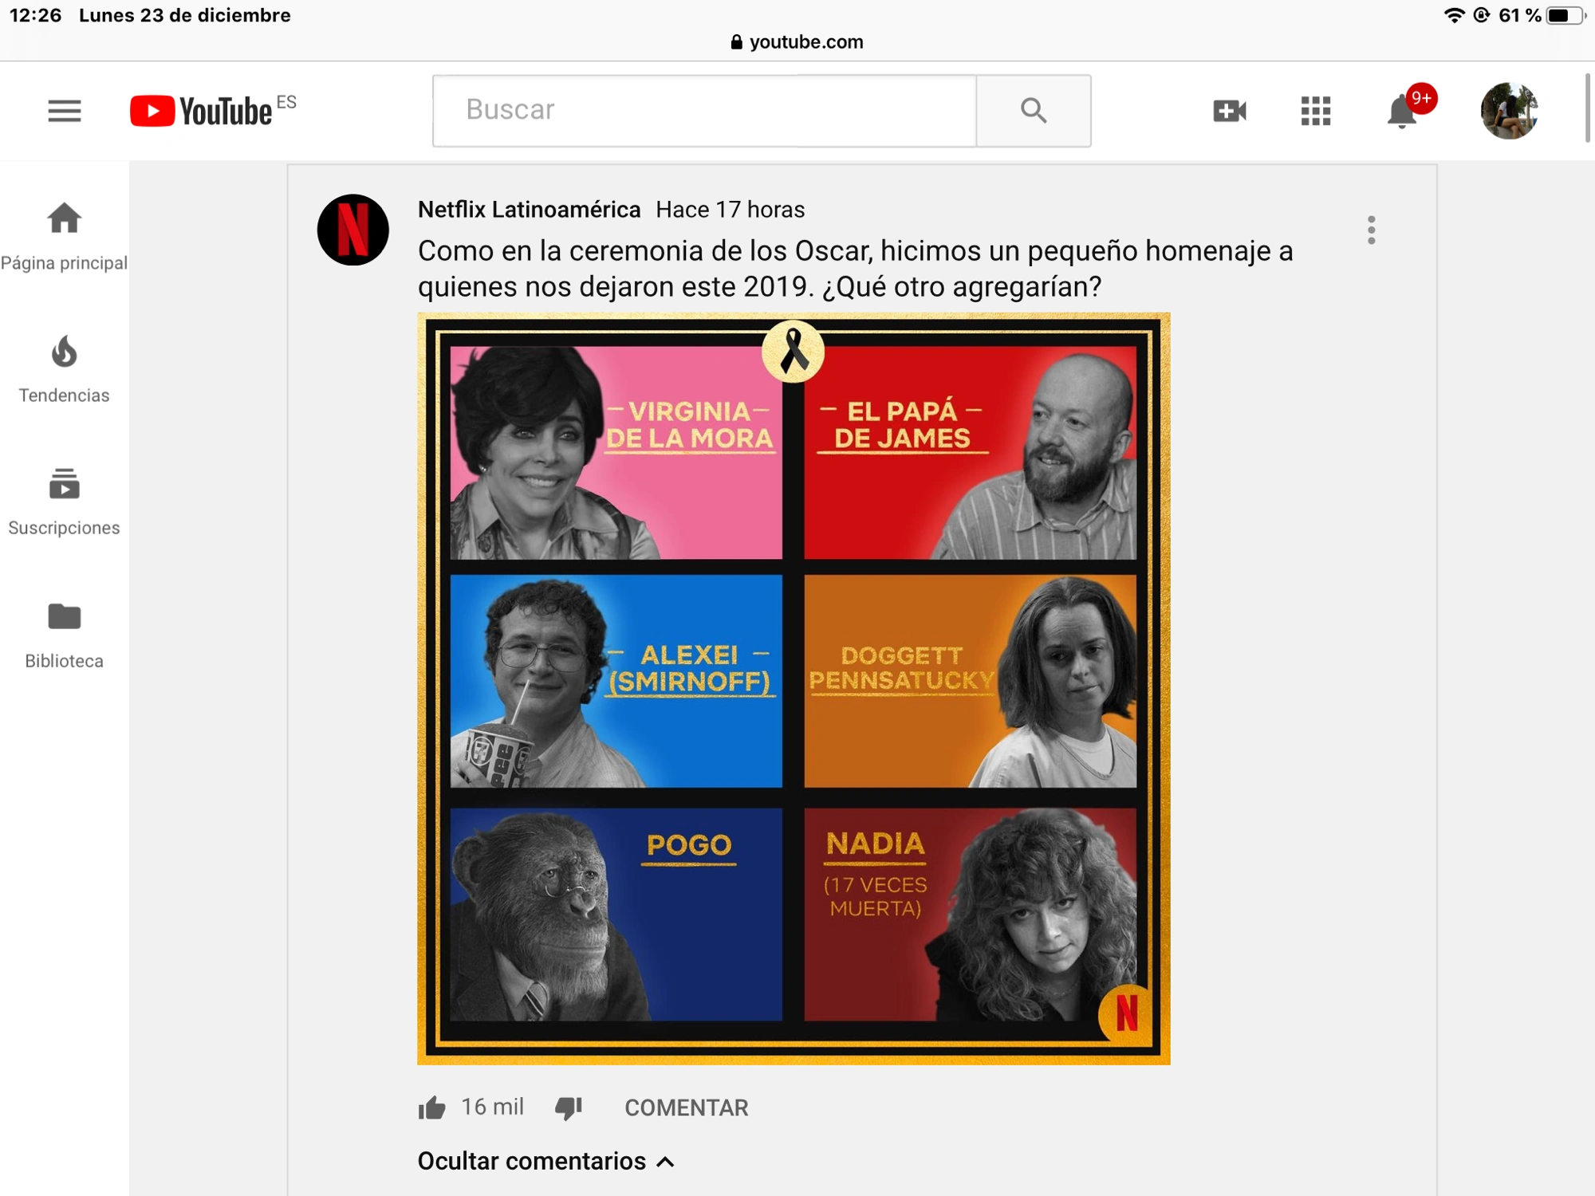The height and width of the screenshot is (1196, 1595).
Task: Click COMENTAR to add a comment
Action: tap(686, 1107)
